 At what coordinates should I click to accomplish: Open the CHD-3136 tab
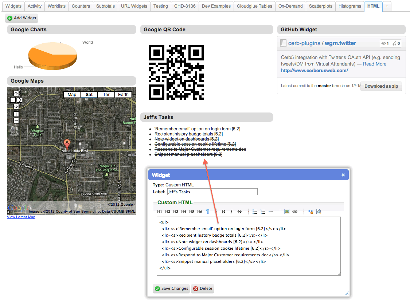(x=185, y=6)
